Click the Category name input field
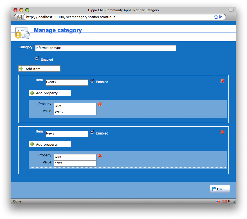This screenshot has height=219, width=247. 105,48
